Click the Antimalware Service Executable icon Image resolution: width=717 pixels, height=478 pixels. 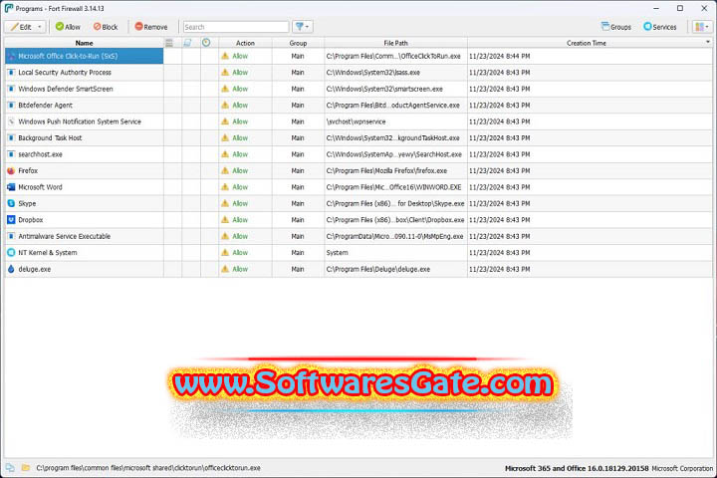pos(11,236)
